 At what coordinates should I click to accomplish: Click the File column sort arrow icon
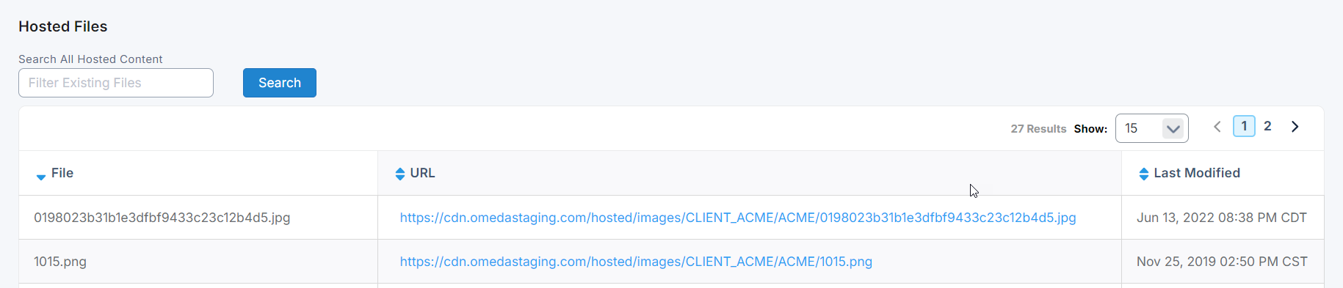point(41,177)
